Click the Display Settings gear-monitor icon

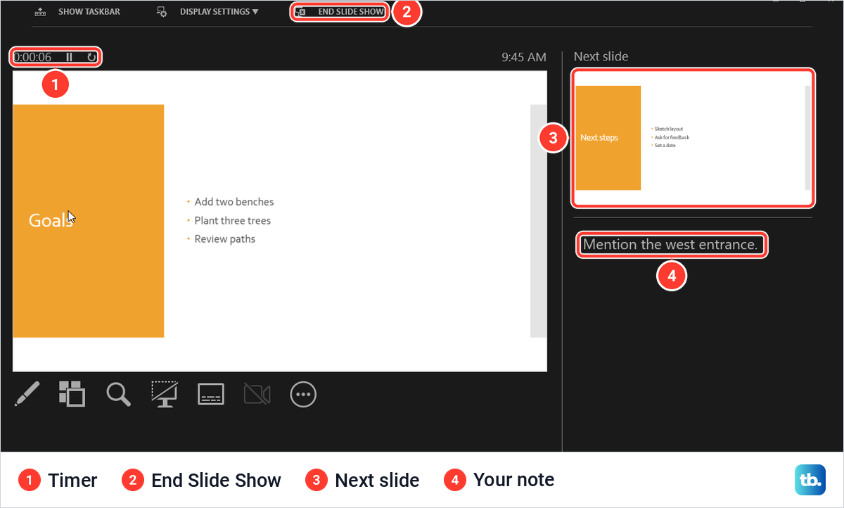(162, 12)
